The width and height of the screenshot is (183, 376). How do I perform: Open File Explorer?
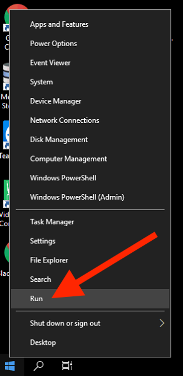49,260
